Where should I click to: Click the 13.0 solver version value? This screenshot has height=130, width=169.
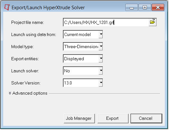(x=81, y=83)
